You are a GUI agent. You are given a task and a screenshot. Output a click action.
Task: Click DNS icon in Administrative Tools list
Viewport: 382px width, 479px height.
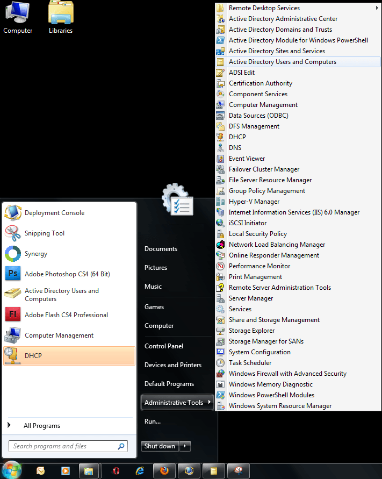(x=220, y=147)
